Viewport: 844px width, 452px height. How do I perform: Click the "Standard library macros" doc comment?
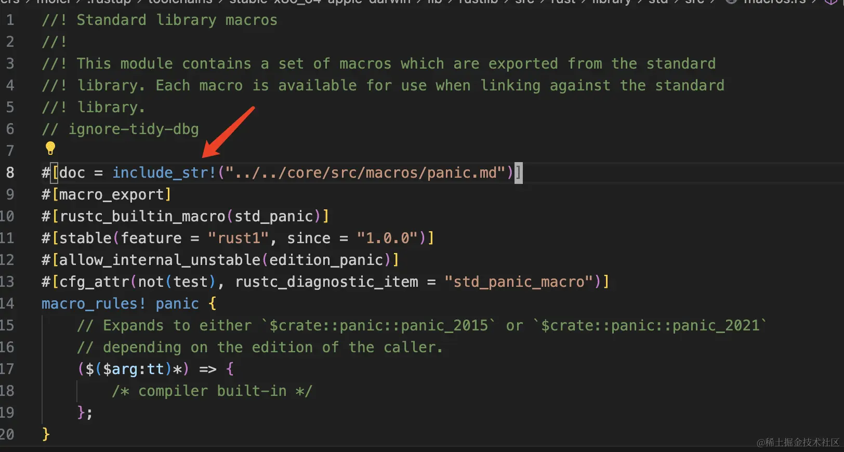[x=160, y=20]
